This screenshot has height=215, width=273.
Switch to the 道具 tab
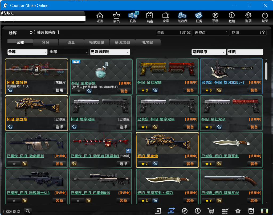point(71,42)
